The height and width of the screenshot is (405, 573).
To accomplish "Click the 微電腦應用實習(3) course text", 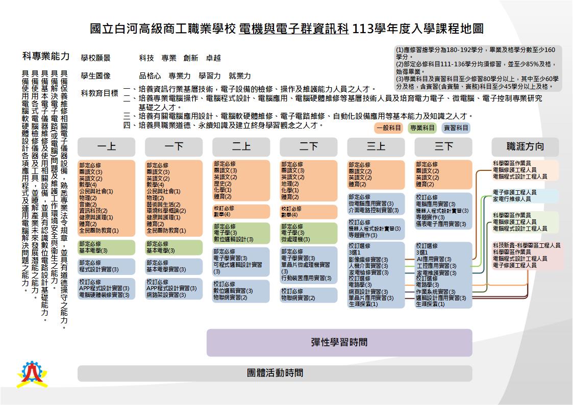I will [371, 204].
